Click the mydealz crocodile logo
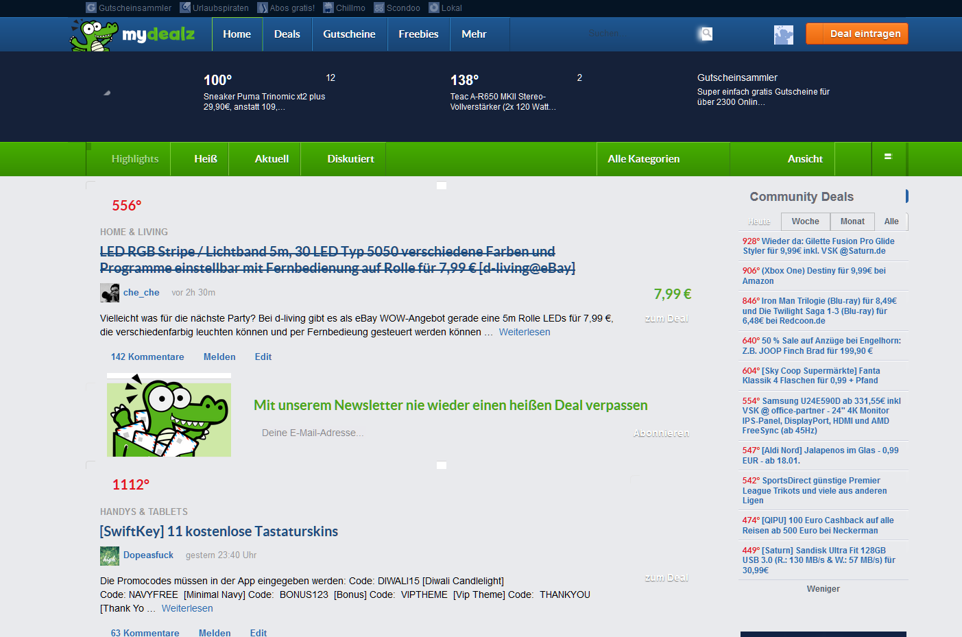The height and width of the screenshot is (637, 962). point(132,34)
